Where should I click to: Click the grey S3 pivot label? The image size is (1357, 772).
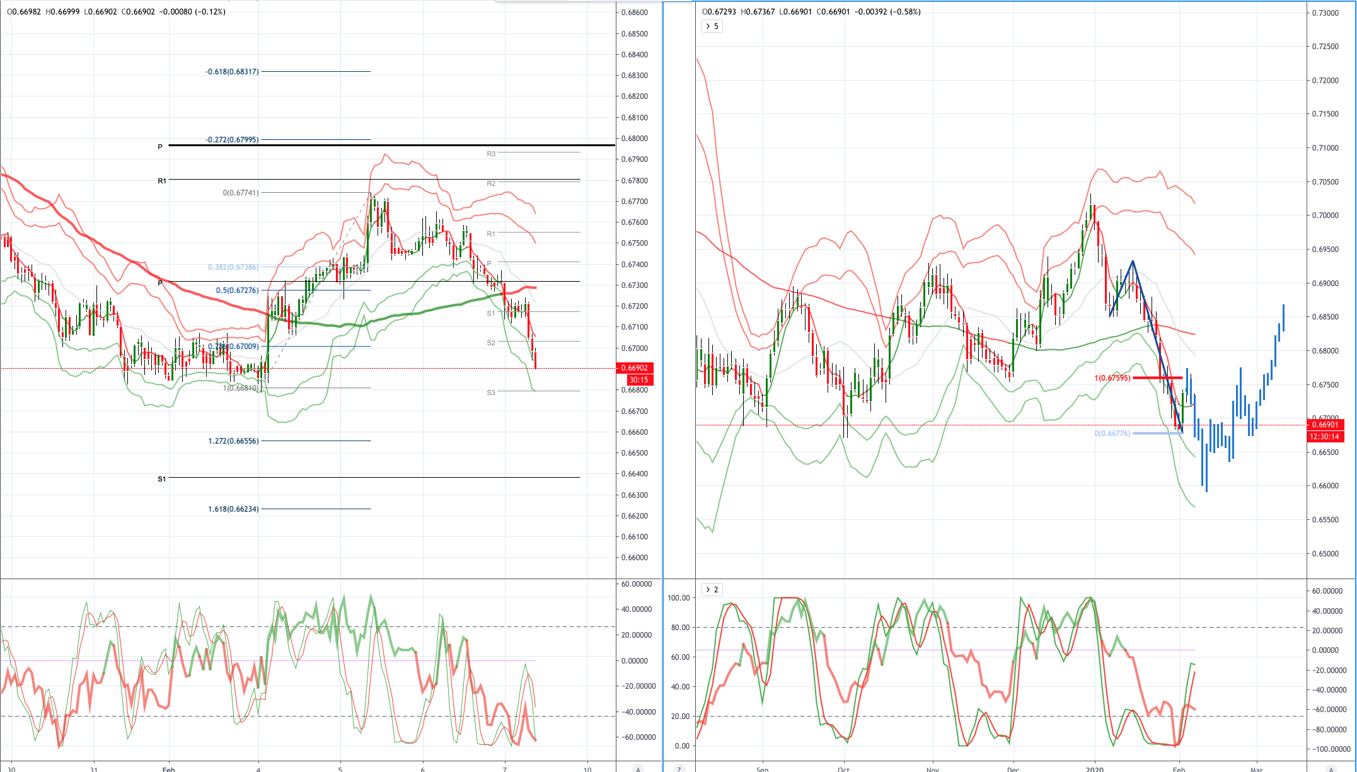click(491, 393)
